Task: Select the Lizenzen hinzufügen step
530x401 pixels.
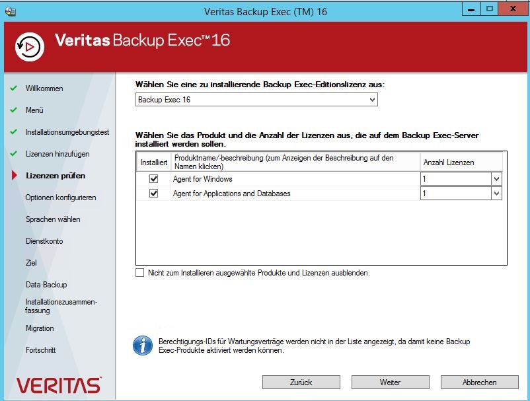Action: 57,154
